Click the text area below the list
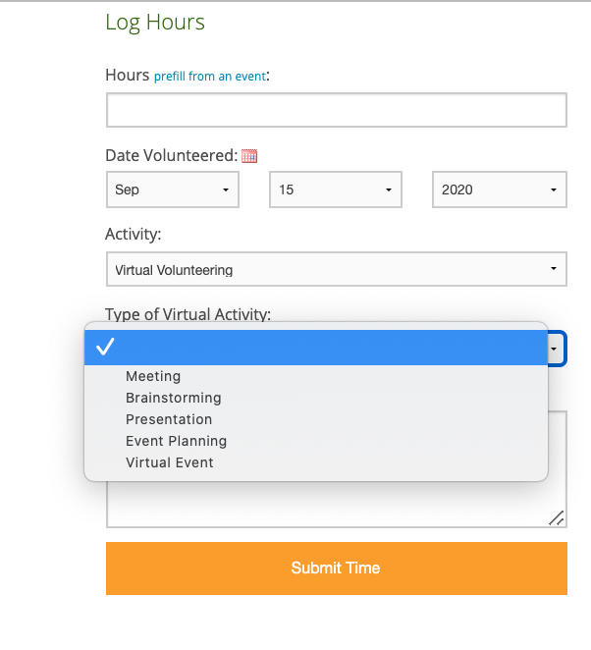 (x=336, y=505)
